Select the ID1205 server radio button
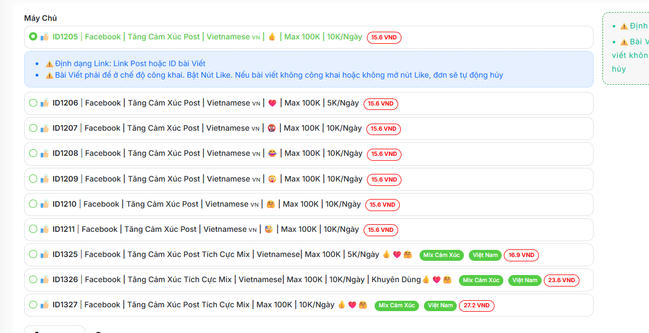 [33, 37]
